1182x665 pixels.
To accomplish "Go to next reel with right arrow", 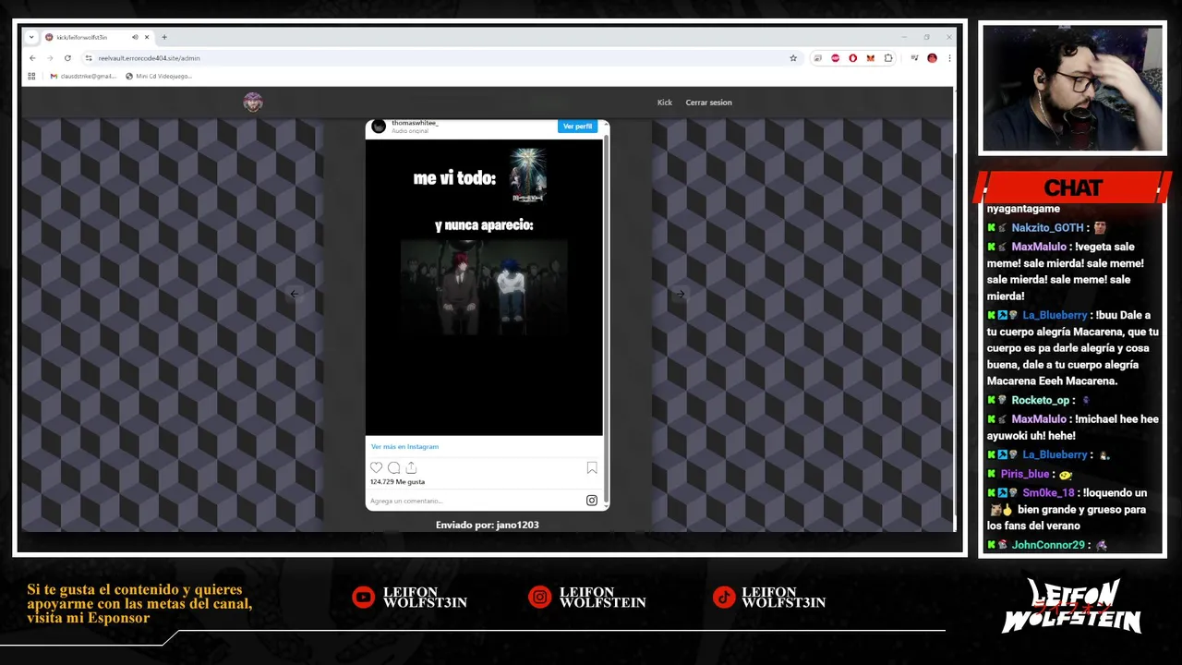I will (681, 294).
